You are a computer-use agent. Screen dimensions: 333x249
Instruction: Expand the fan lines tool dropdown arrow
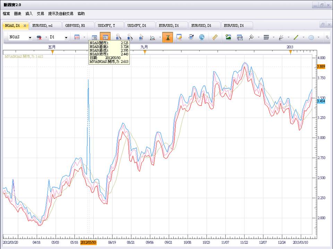[x=288, y=37]
